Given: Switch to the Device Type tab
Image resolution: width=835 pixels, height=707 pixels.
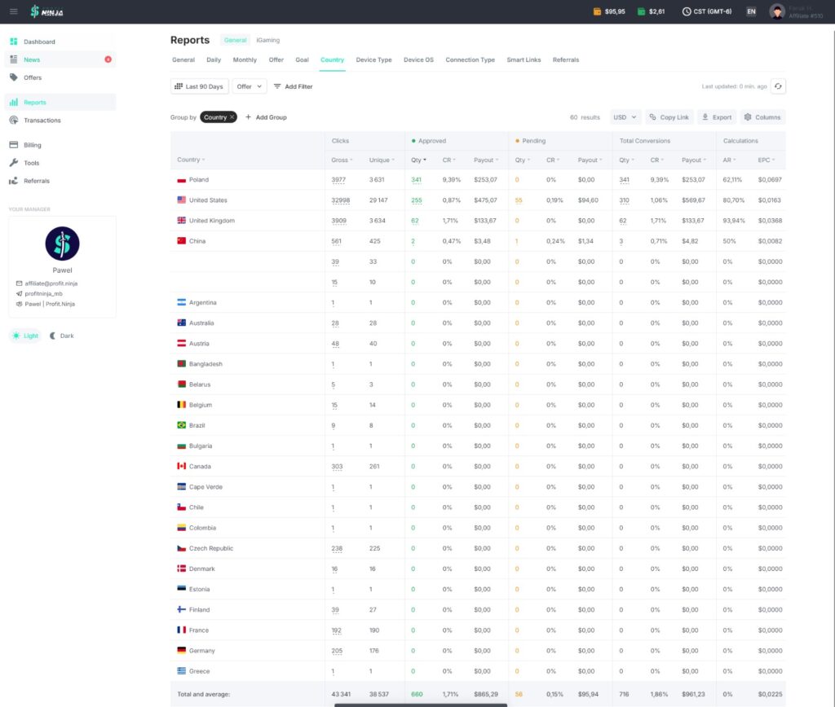Looking at the screenshot, I should pyautogui.click(x=373, y=60).
